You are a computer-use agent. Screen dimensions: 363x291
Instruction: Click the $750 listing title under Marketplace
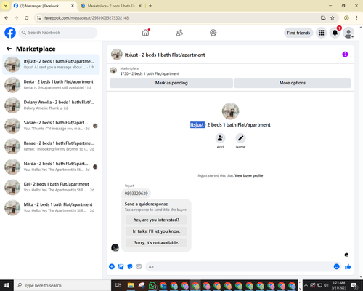[150, 73]
